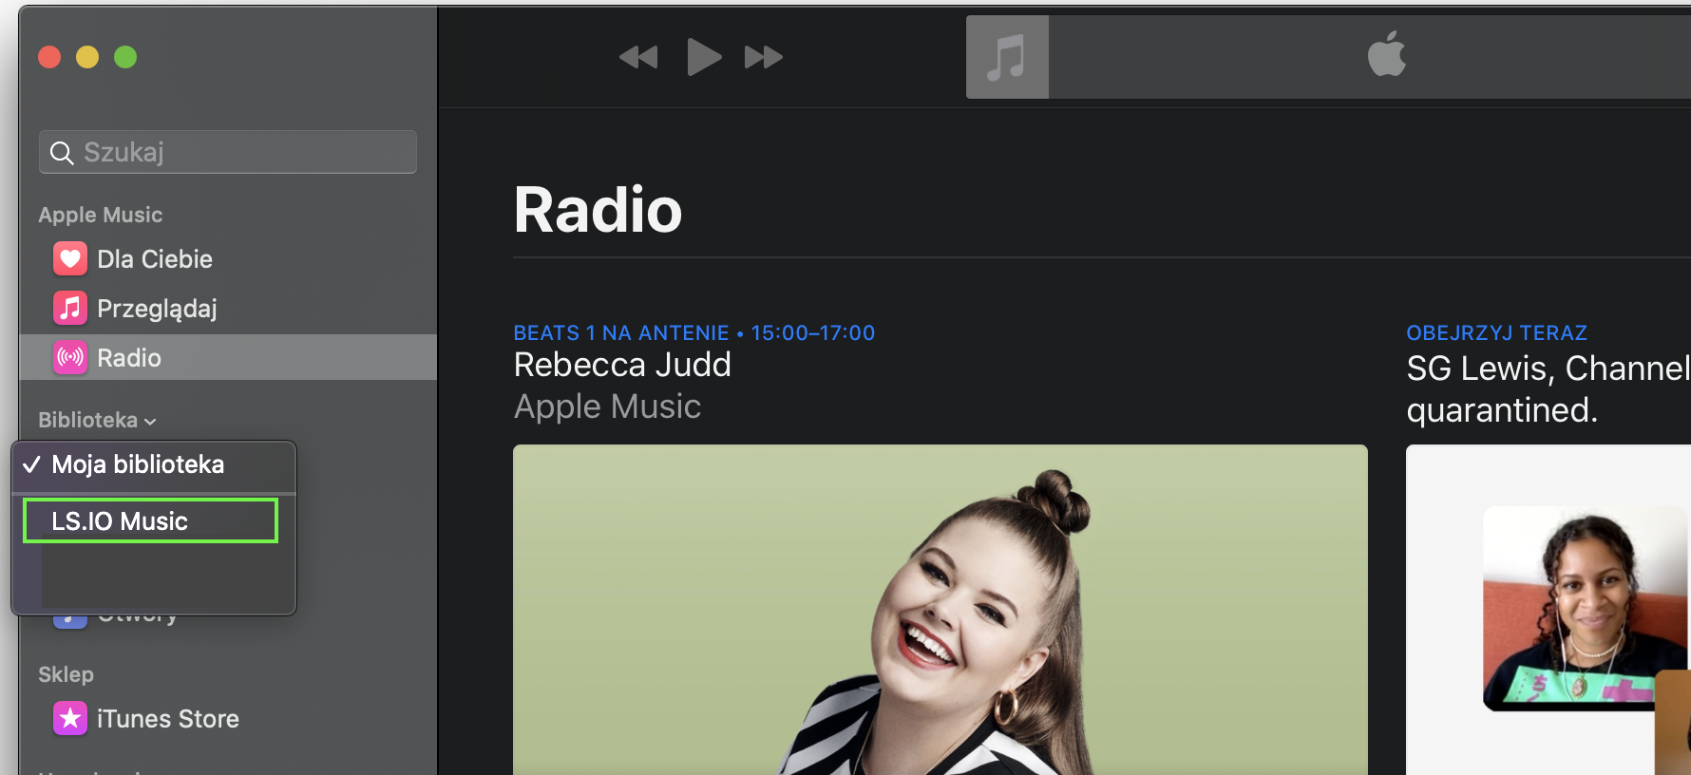Click the play button
Image resolution: width=1691 pixels, height=775 pixels.
point(704,57)
